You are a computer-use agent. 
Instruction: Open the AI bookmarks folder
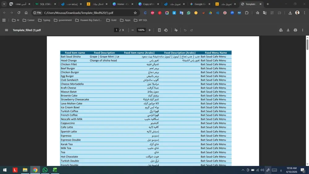point(15,20)
